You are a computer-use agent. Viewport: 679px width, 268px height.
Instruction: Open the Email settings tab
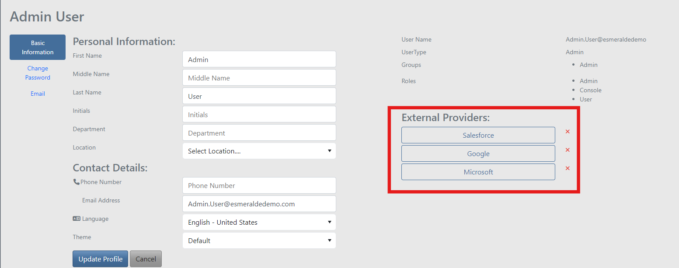(x=38, y=94)
